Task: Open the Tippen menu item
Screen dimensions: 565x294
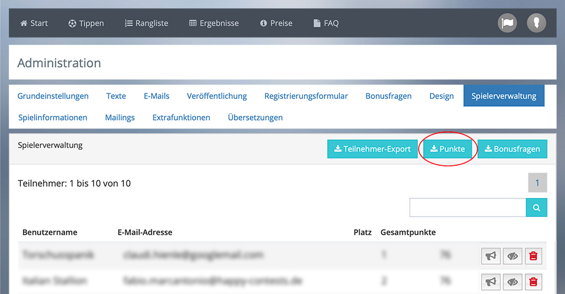Action: click(86, 23)
